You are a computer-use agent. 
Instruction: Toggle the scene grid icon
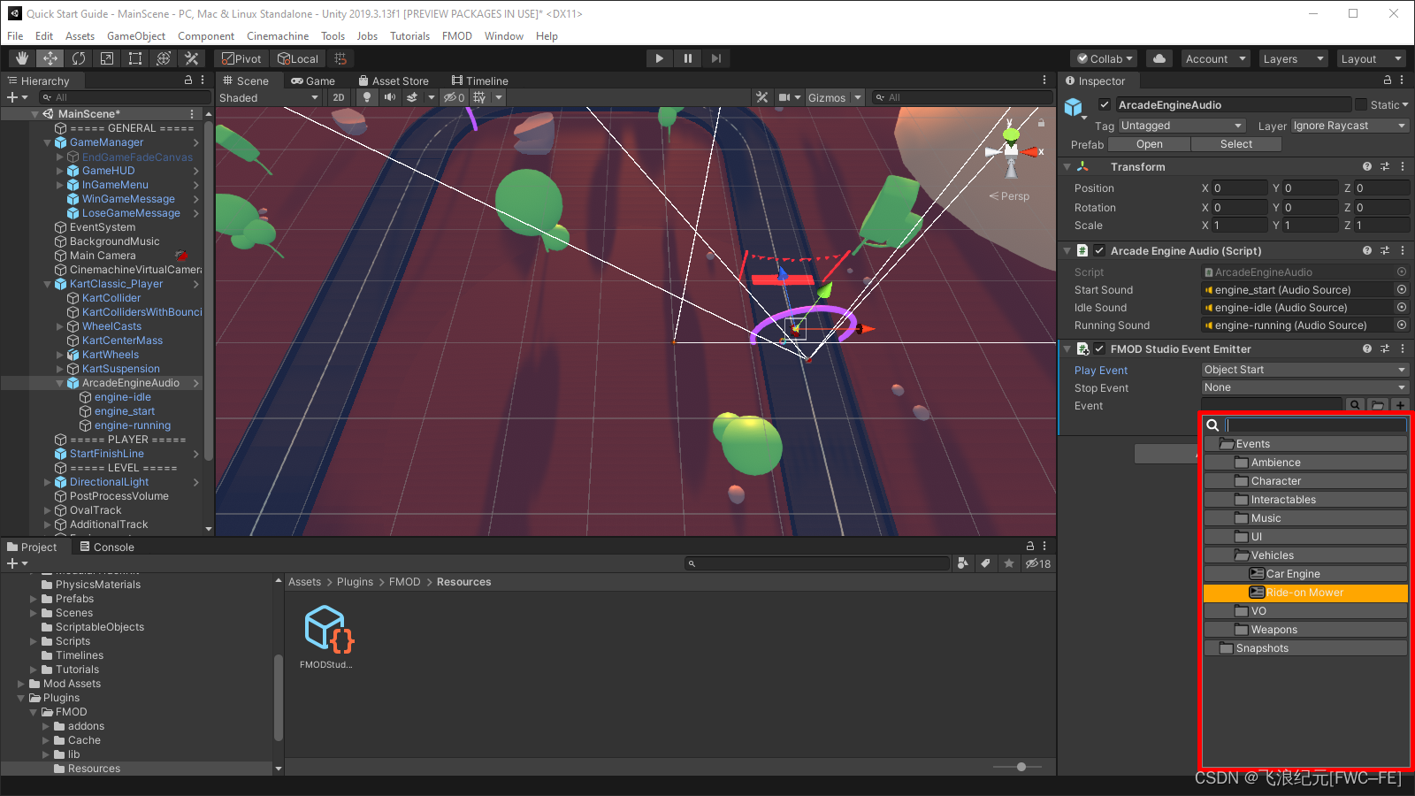tap(479, 97)
